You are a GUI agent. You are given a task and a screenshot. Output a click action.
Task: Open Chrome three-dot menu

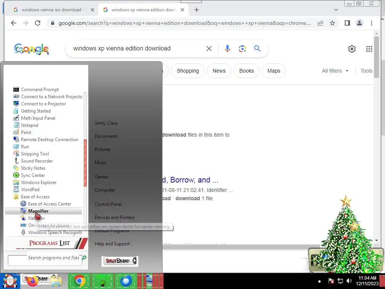371,23
